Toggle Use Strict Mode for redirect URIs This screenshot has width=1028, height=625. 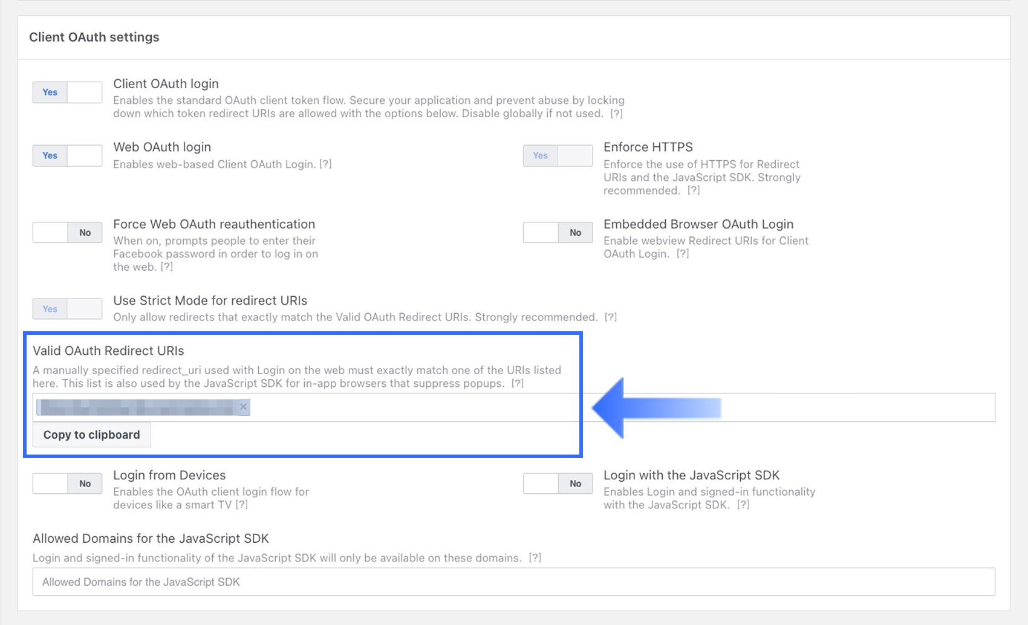tap(67, 309)
